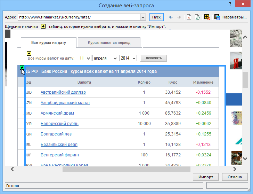The height and width of the screenshot is (194, 253).
Task: Click change value +0,2459
Action: pyautogui.click(x=203, y=113)
